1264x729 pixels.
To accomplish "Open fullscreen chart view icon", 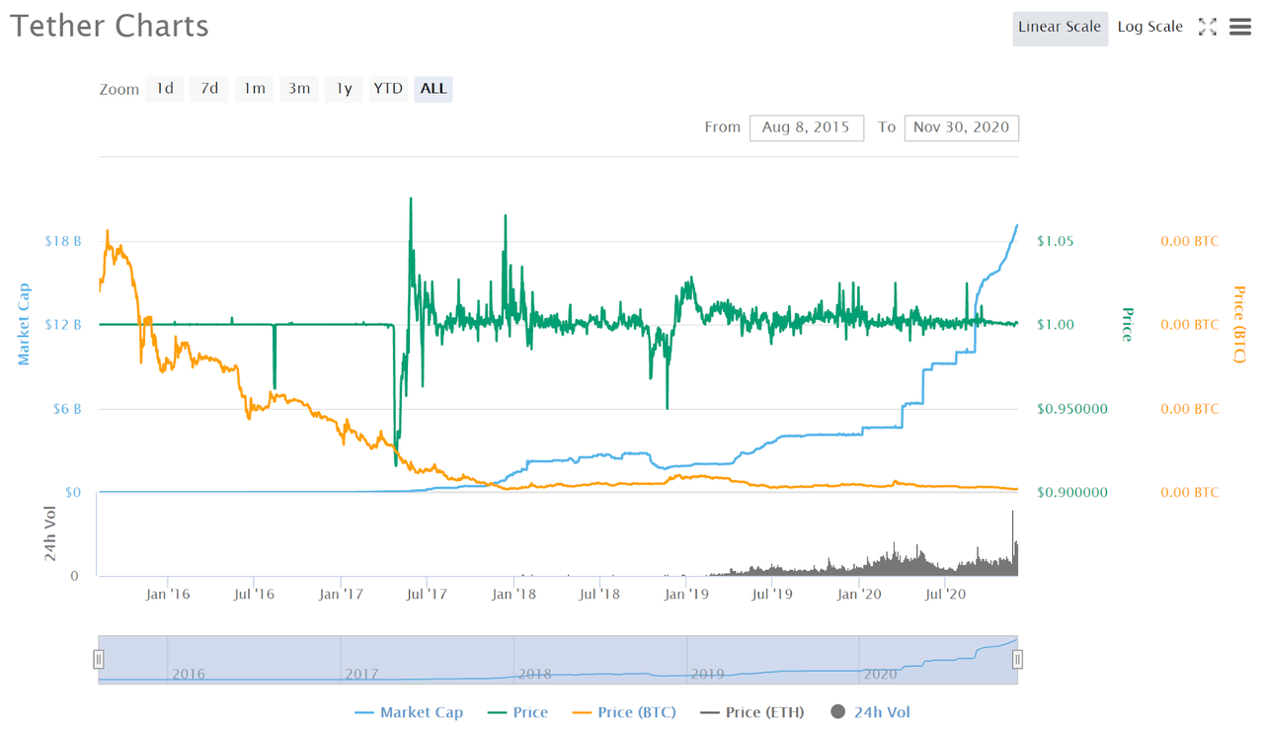I will click(x=1207, y=27).
